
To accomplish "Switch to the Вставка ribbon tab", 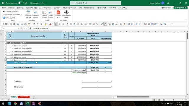I will (x=20, y=8).
